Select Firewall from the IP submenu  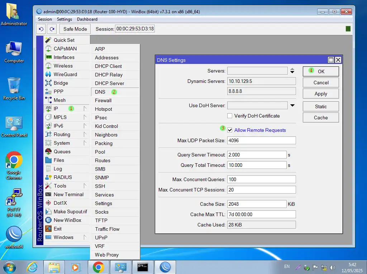(103, 100)
